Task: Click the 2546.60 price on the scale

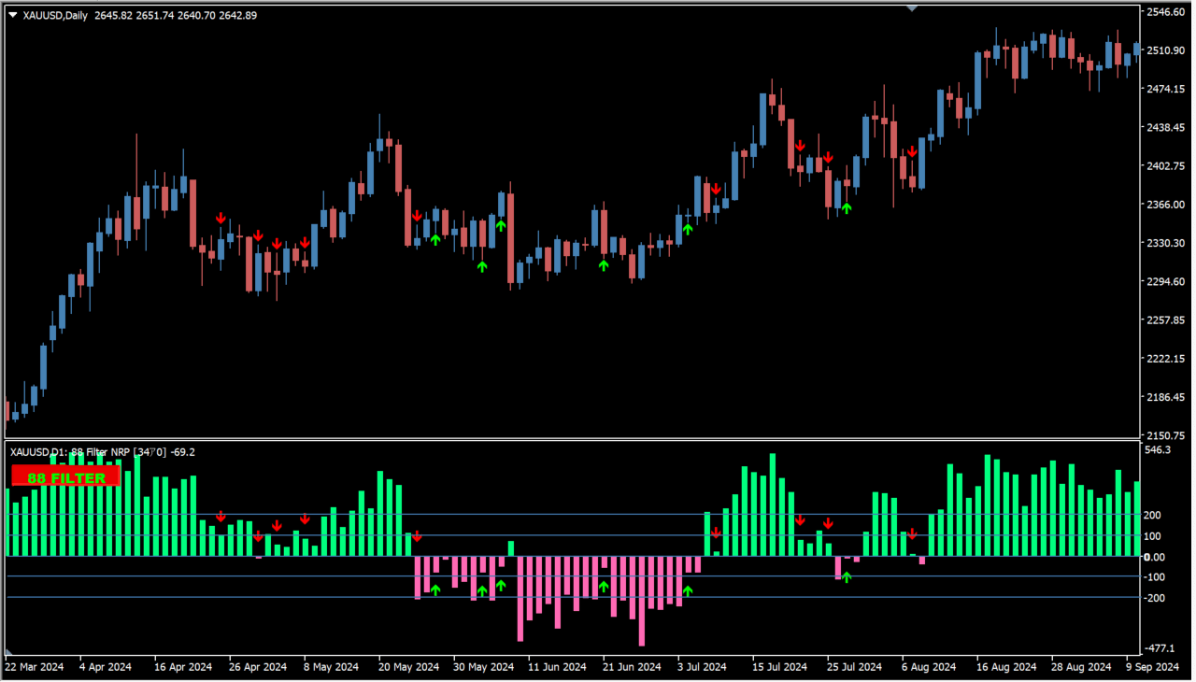Action: pos(1166,12)
